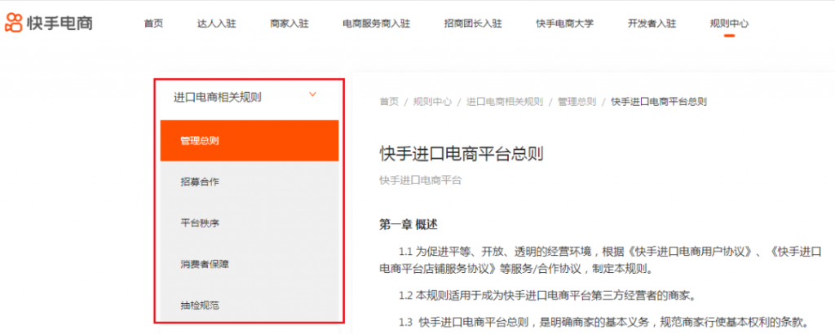The height and width of the screenshot is (334, 835).
Task: Click the 第一章 概述 heading
Action: [408, 225]
